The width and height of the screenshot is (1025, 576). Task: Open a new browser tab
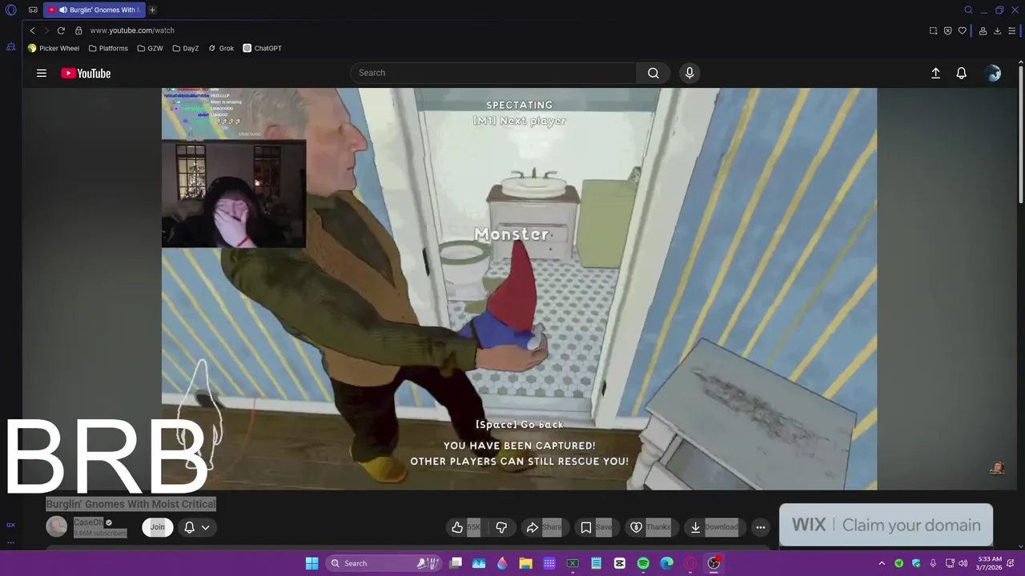(x=152, y=10)
